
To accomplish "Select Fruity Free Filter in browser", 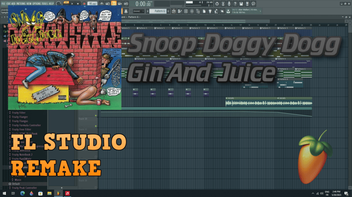I will point(22,130).
